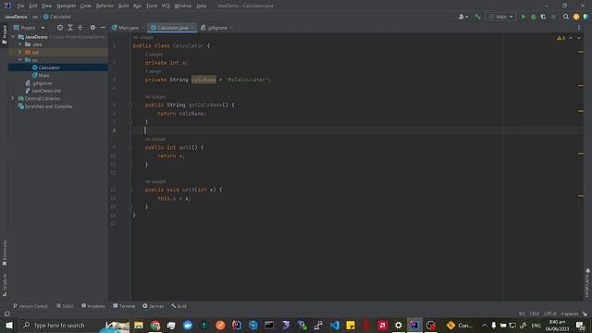Viewport: 592px width, 333px height.
Task: Click the 4 spaces indent status
Action: 569,314
